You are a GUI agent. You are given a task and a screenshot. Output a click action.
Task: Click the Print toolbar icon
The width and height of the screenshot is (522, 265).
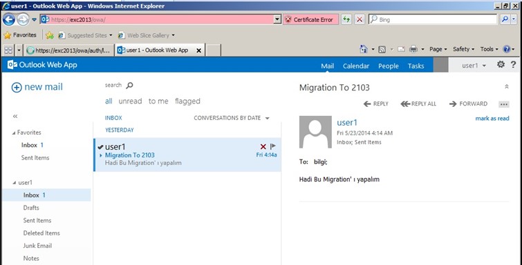pyautogui.click(x=413, y=49)
